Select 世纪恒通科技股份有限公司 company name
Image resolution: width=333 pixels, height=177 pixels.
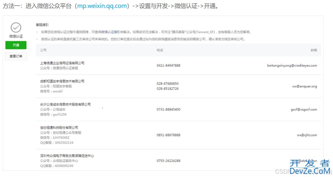click(x=59, y=128)
